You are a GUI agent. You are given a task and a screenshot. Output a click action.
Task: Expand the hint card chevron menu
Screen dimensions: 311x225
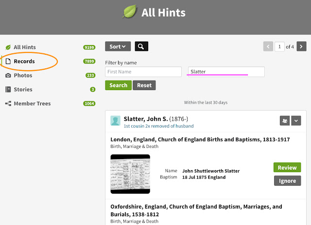click(x=296, y=121)
